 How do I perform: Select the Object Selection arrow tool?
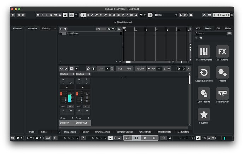coord(83,15)
